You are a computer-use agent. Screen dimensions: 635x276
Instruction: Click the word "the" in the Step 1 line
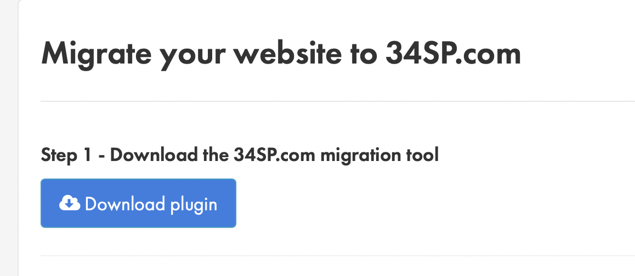[216, 155]
